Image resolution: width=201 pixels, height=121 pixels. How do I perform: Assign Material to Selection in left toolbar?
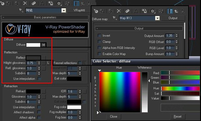pyautogui.click(x=17, y=3)
